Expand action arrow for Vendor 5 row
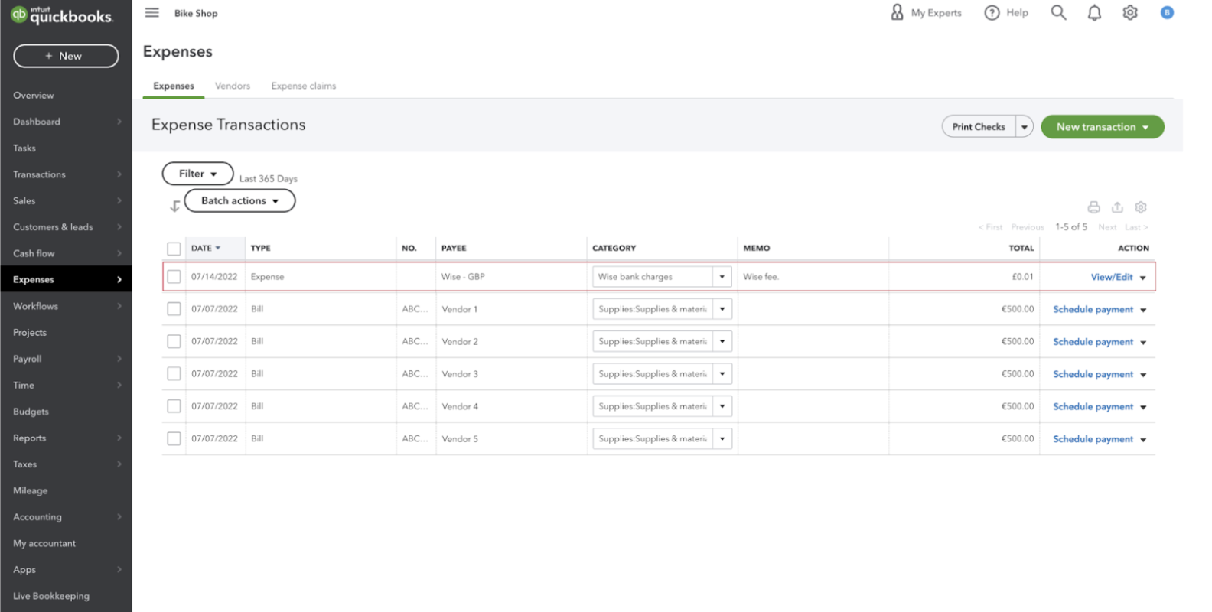1212x612 pixels. click(1143, 440)
